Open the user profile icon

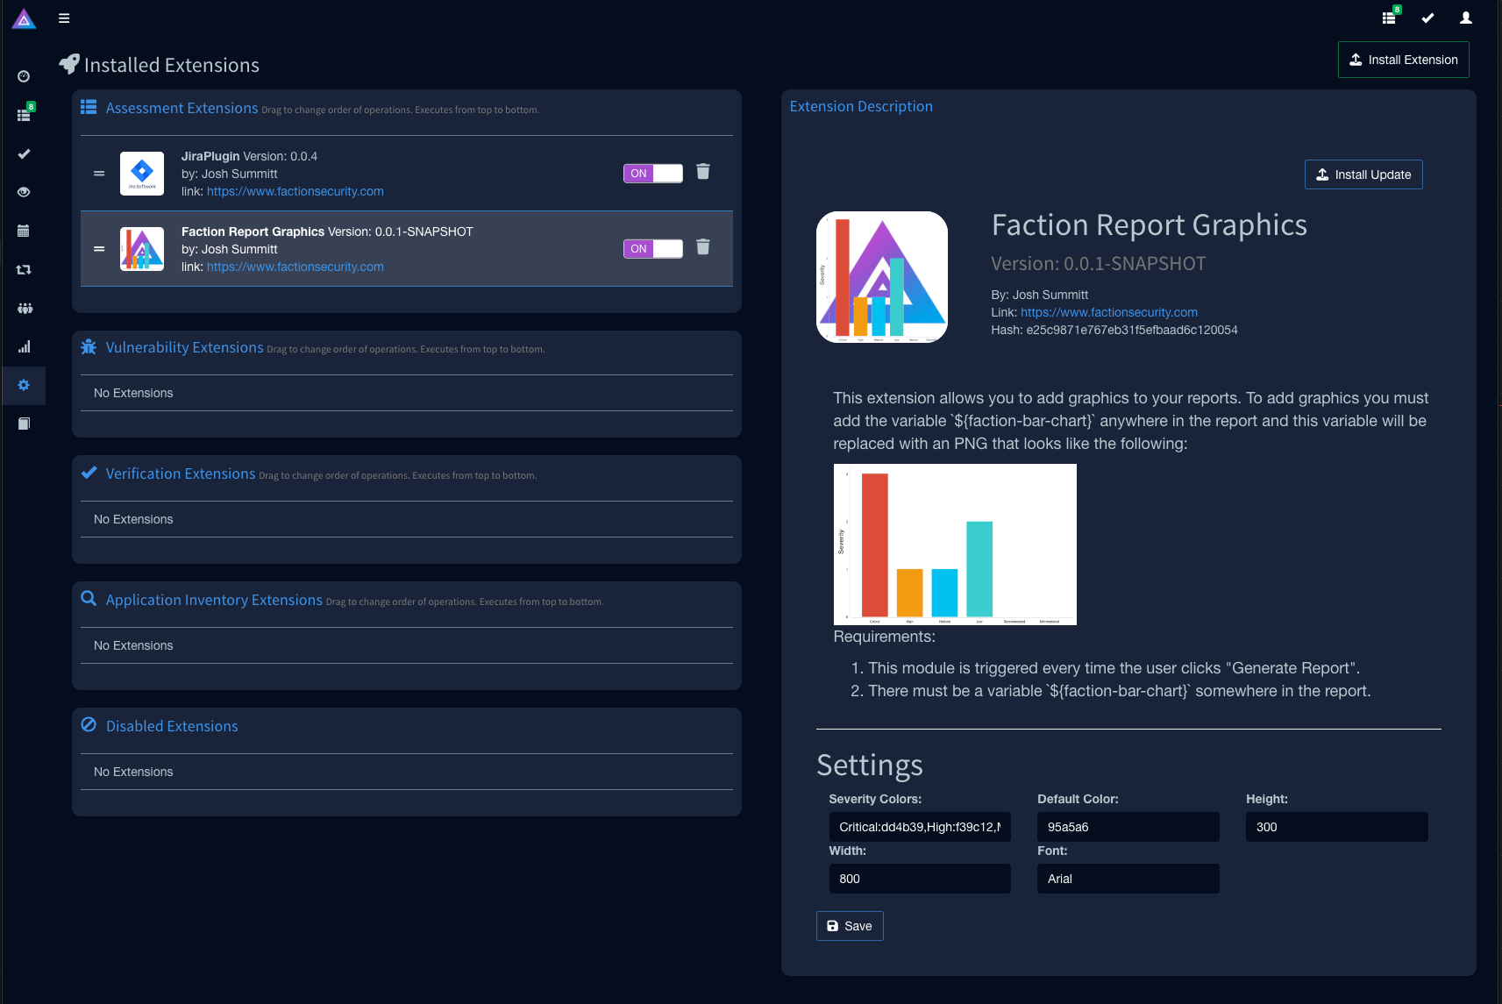[1466, 18]
